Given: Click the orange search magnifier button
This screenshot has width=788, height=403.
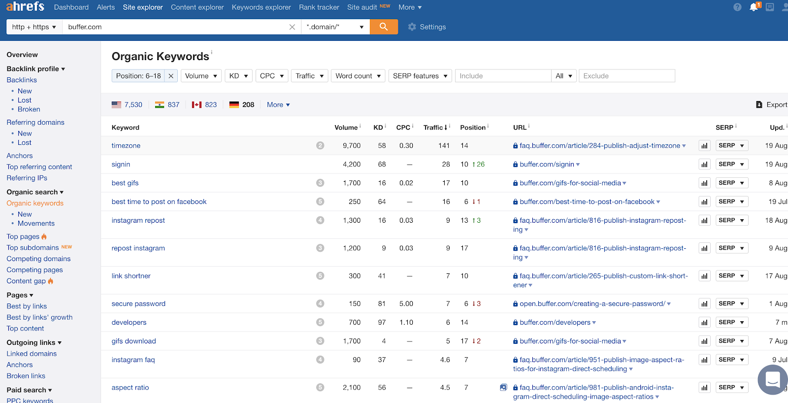Looking at the screenshot, I should pyautogui.click(x=384, y=27).
